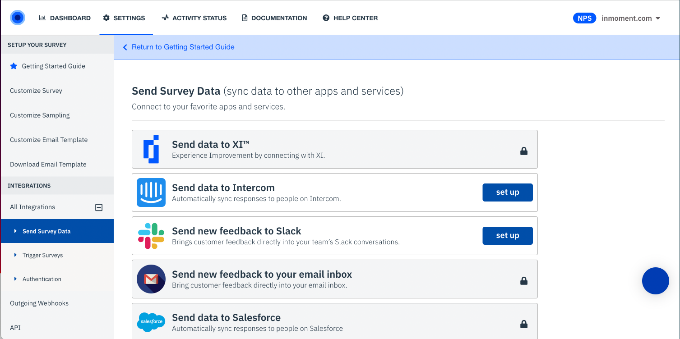Click 'Automatically sync responses to people on Intercom.' text

pyautogui.click(x=256, y=199)
